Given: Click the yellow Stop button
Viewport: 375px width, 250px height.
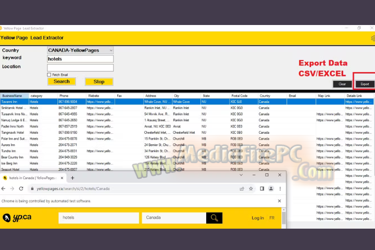Looking at the screenshot, I should 99,82.
